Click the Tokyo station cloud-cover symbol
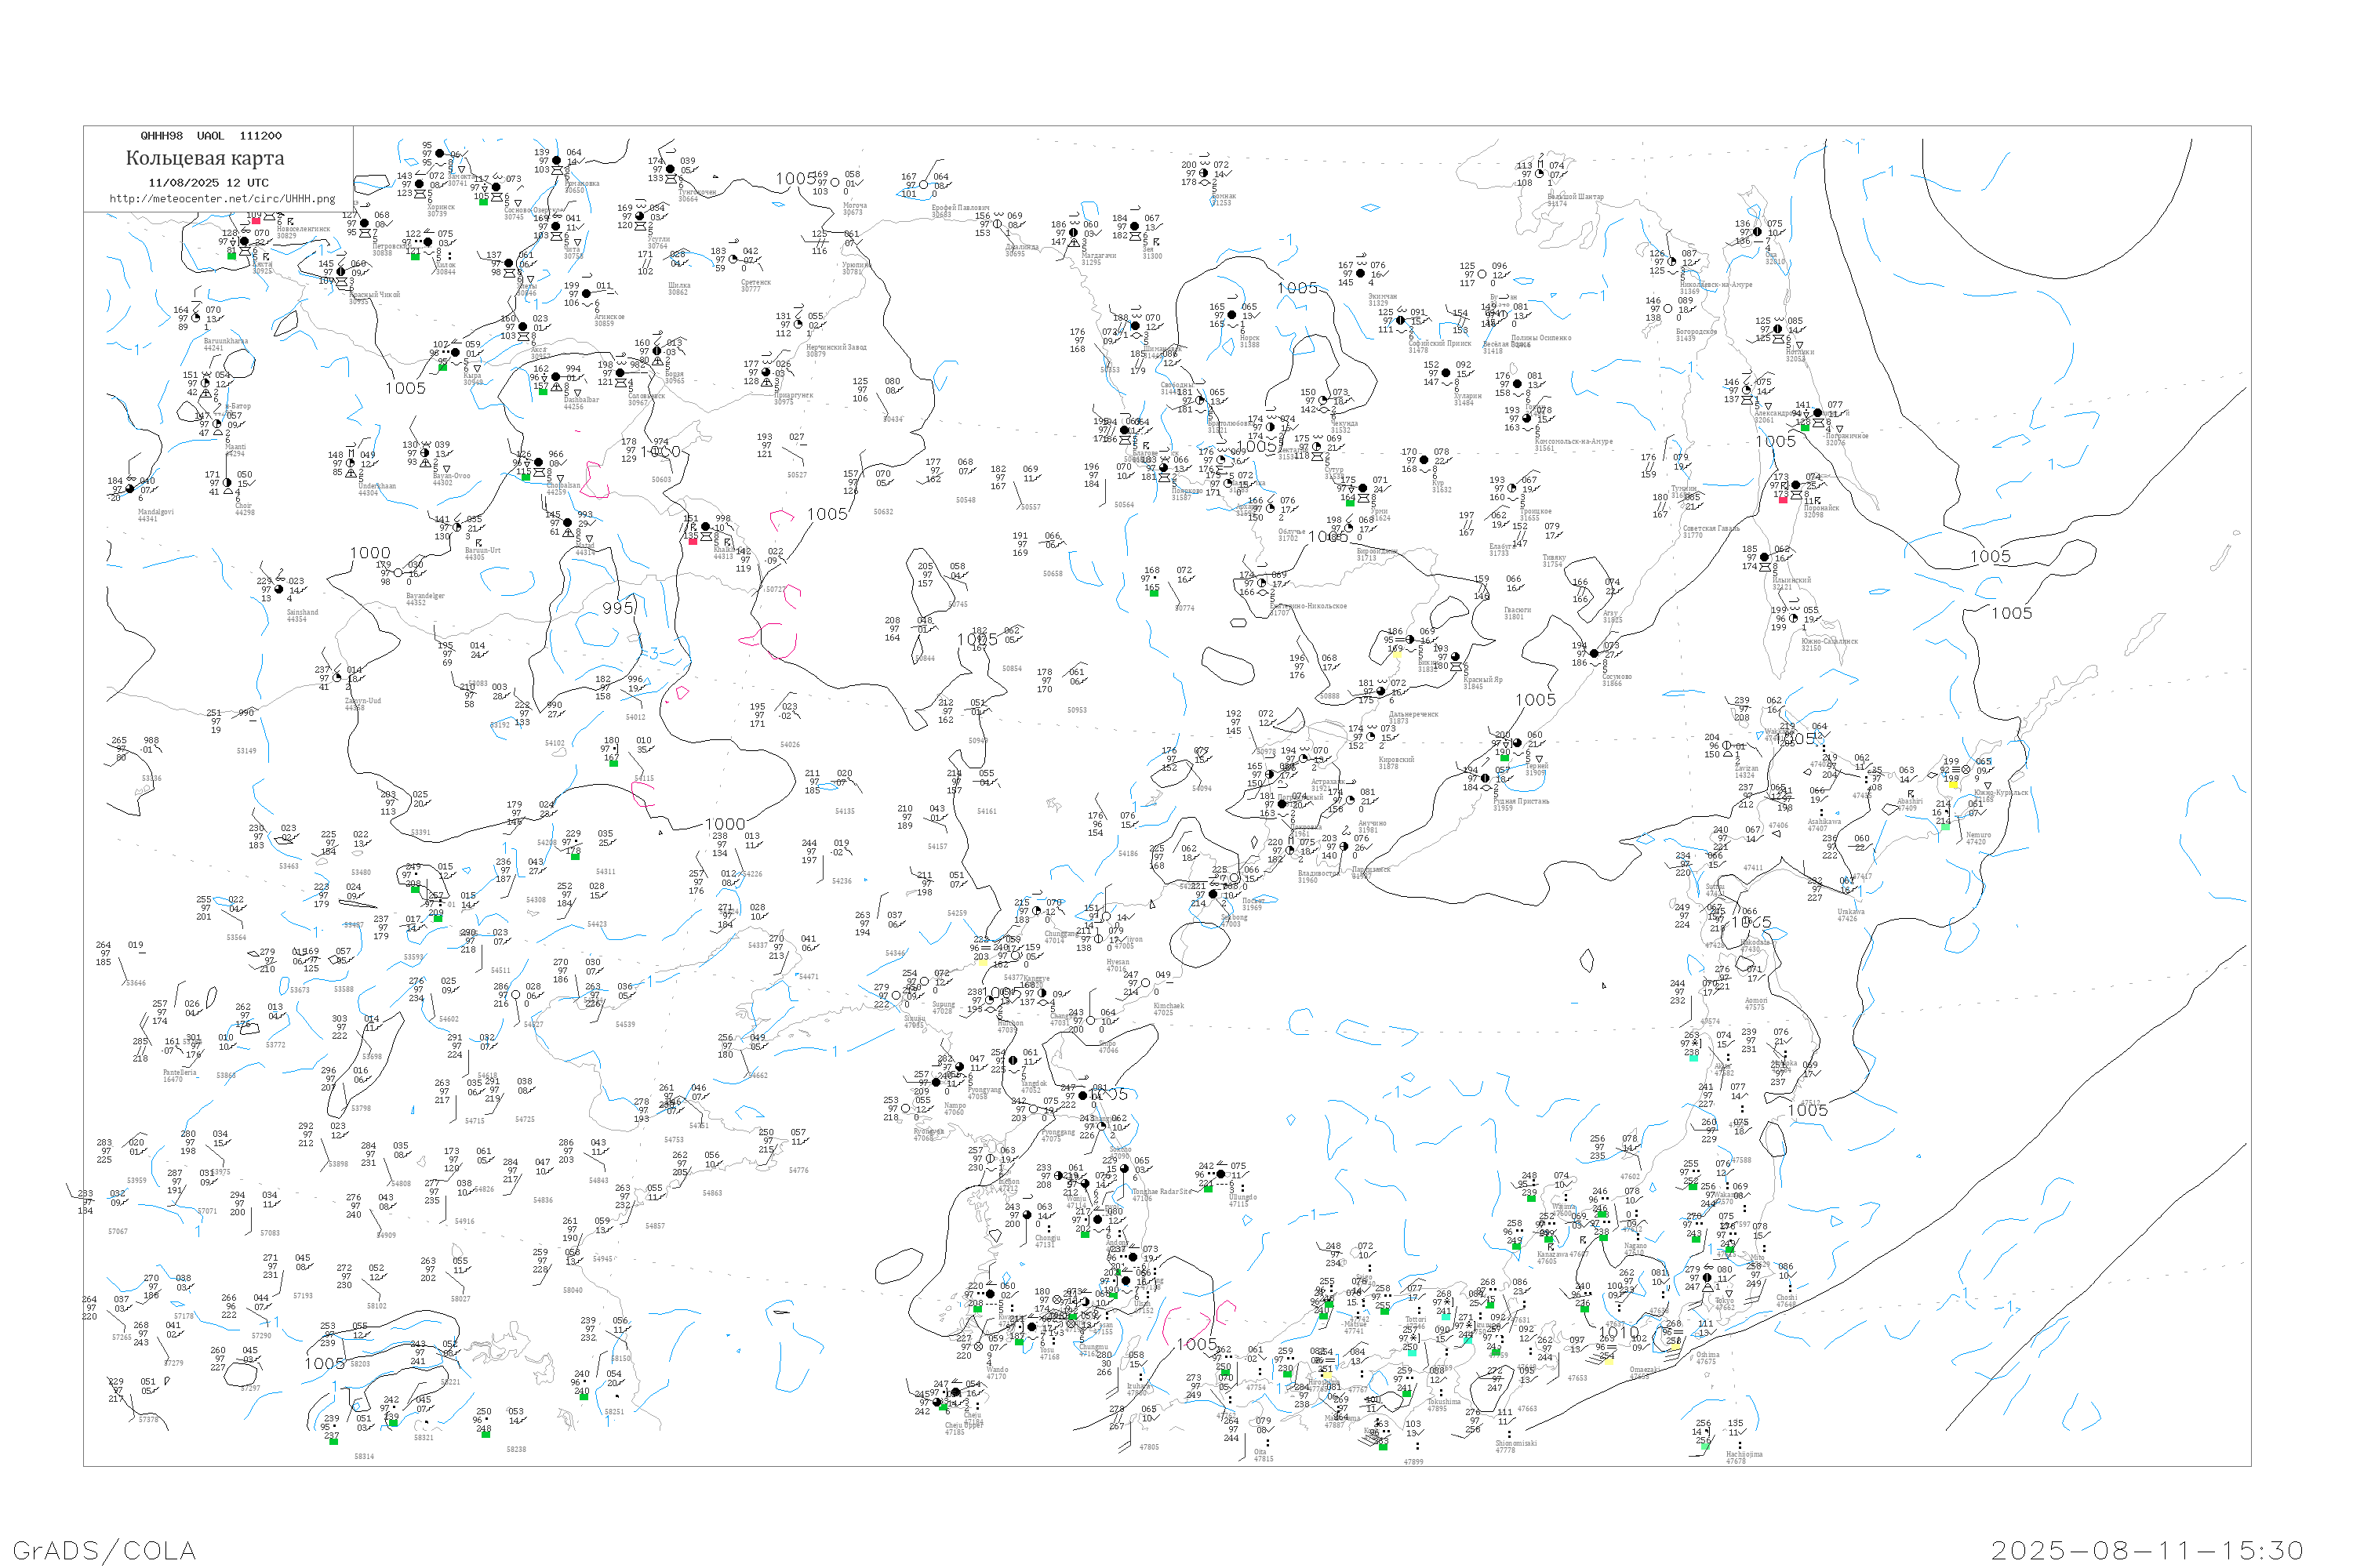 point(1707,1278)
